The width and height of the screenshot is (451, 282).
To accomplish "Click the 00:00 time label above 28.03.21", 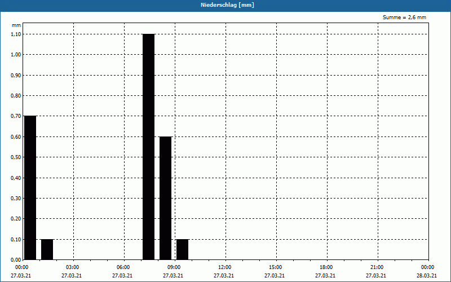I will (x=427, y=267).
